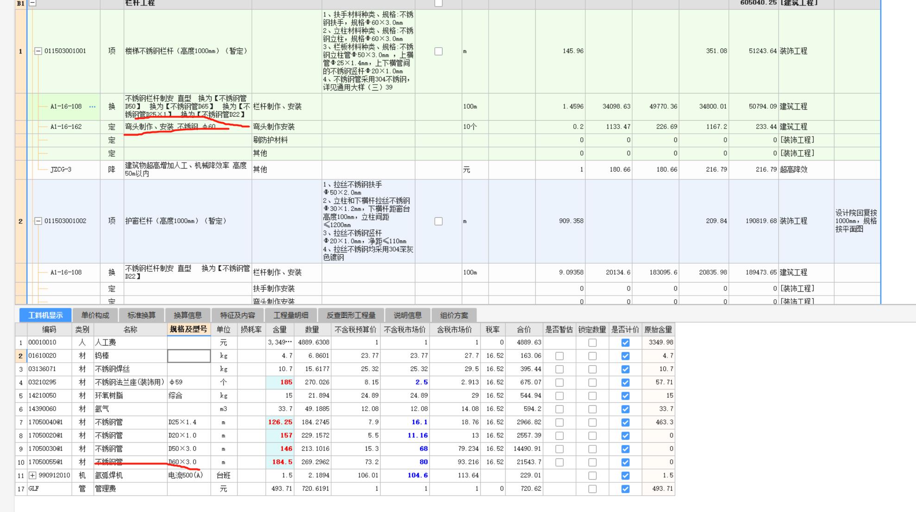The width and height of the screenshot is (916, 512).
Task: Toggle 是否暂估 for 不锈钢管 D60×3.0 row
Action: click(x=559, y=463)
